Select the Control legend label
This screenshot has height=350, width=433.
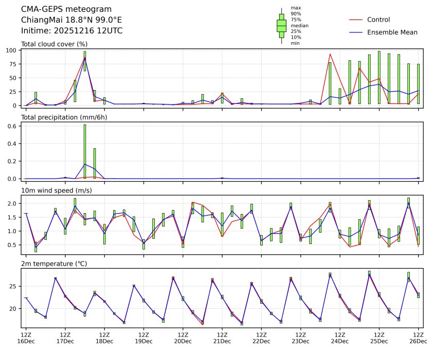378,20
